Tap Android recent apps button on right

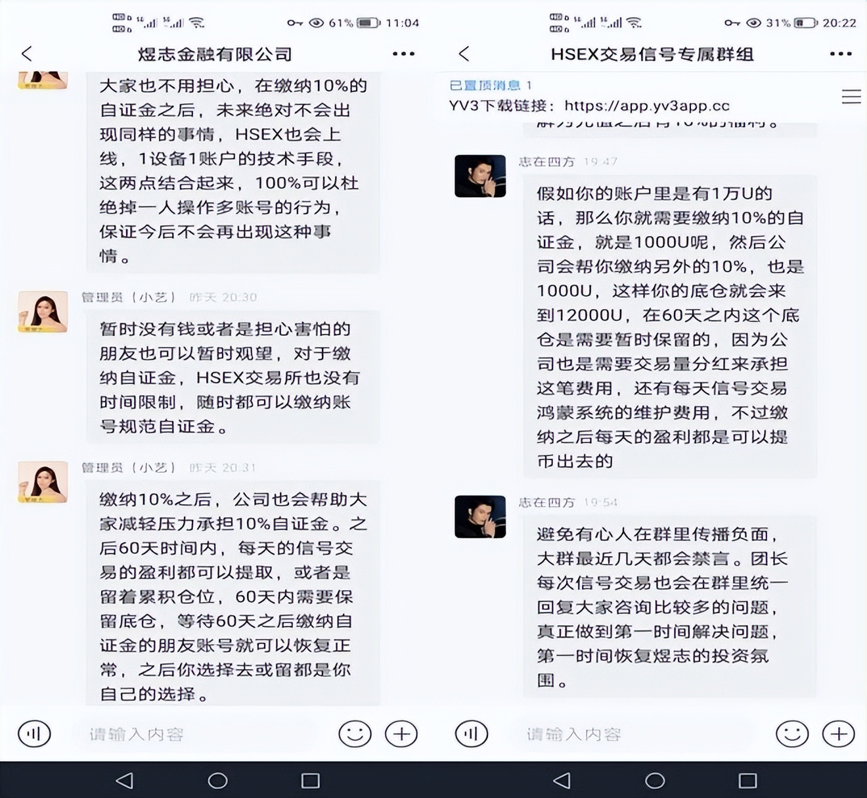pyautogui.click(x=747, y=780)
